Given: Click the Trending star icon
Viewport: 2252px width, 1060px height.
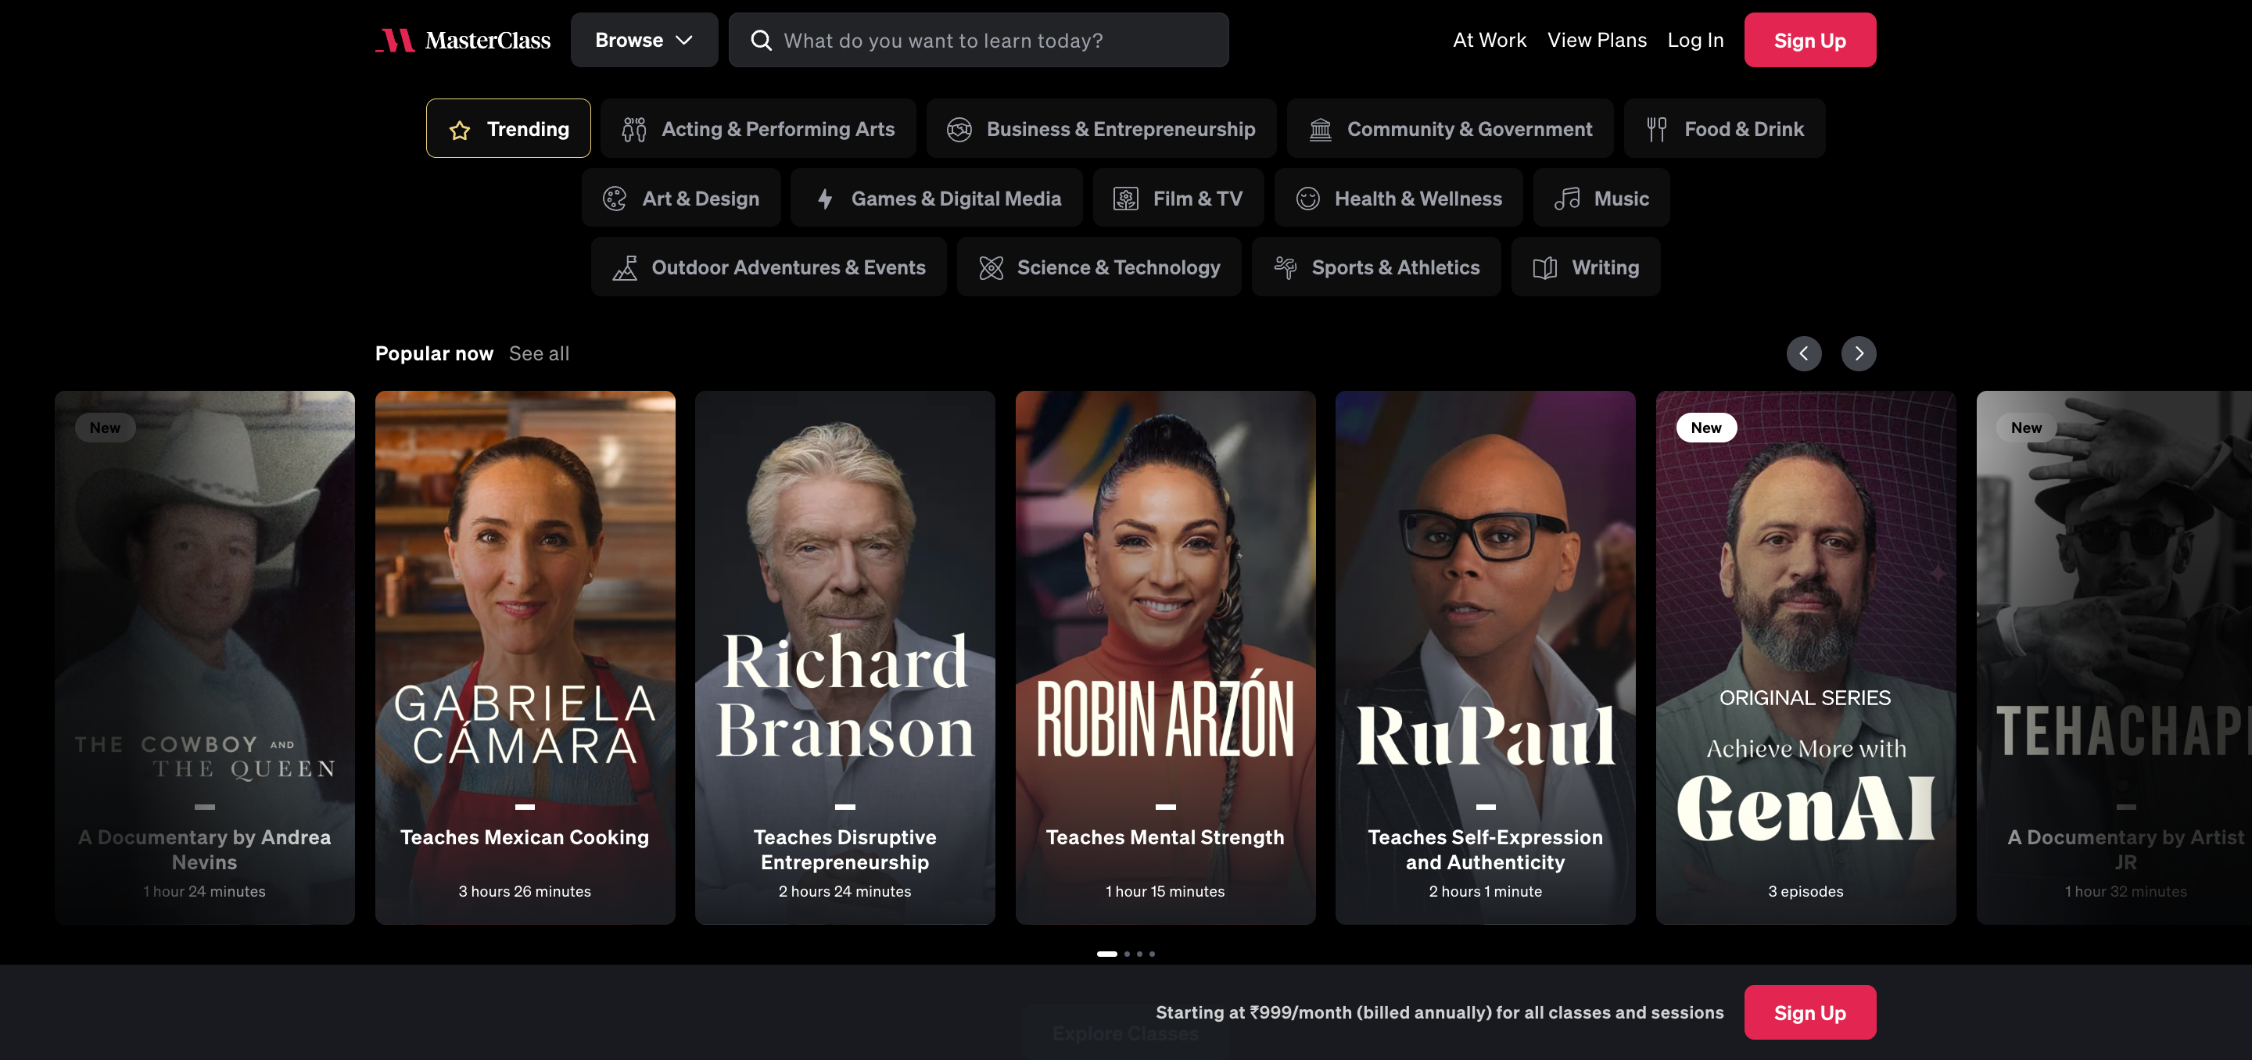Looking at the screenshot, I should click(x=460, y=131).
